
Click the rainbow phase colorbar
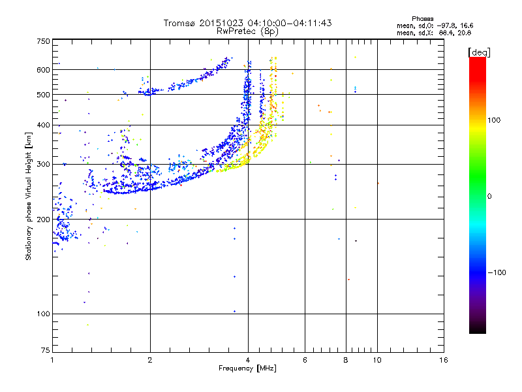pos(478,195)
